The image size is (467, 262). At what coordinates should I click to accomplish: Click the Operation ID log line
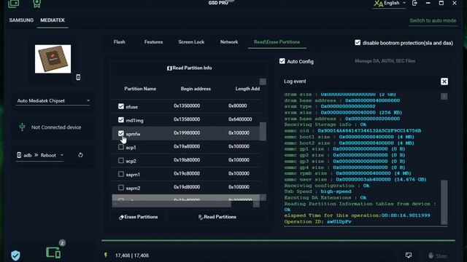coord(317,221)
